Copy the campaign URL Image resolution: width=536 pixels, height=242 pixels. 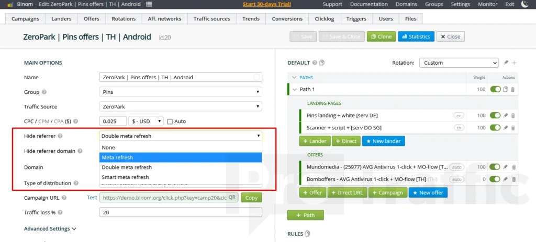click(x=251, y=198)
